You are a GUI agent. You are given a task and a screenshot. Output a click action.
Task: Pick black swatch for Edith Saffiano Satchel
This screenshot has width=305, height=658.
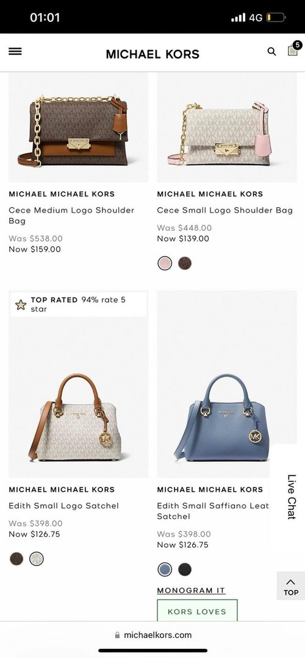coord(185,570)
